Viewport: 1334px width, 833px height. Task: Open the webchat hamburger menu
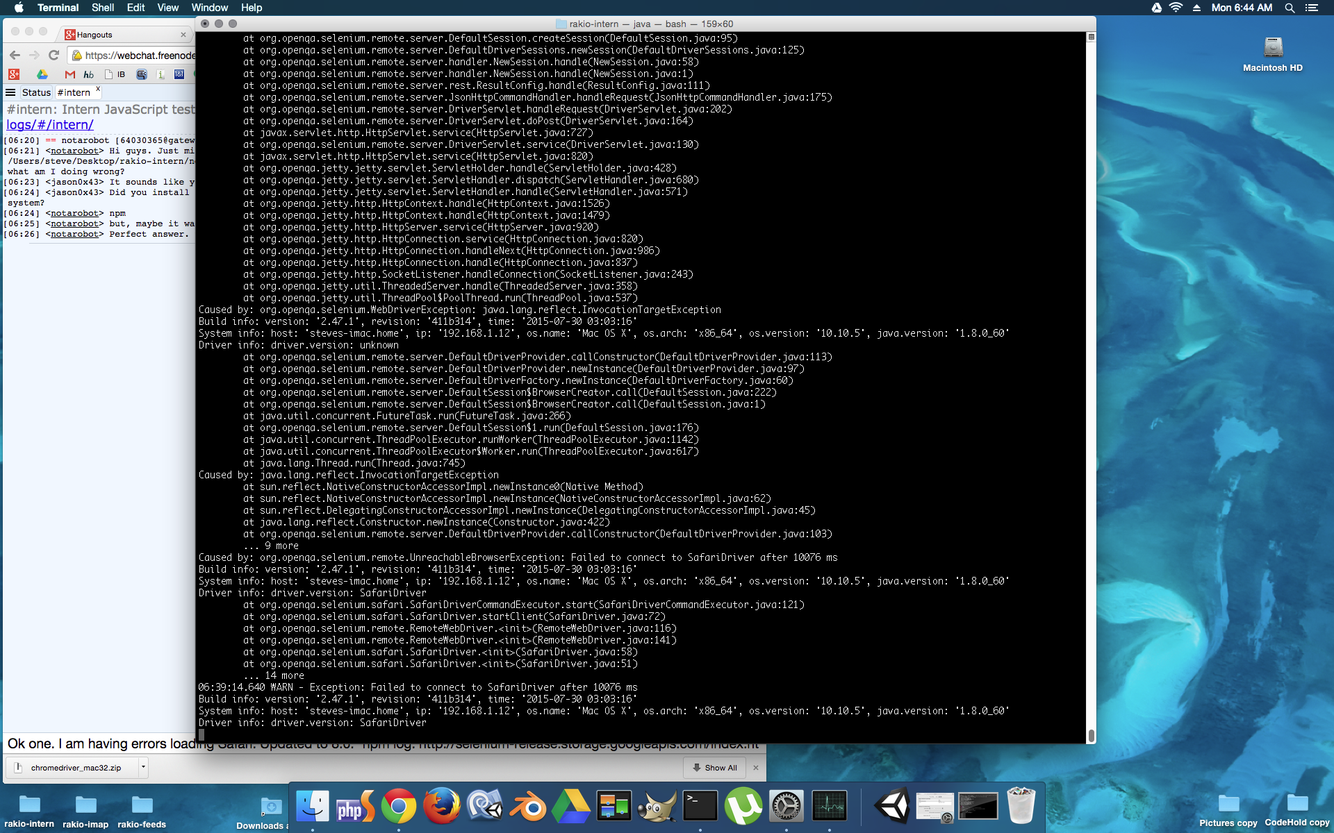[x=10, y=92]
